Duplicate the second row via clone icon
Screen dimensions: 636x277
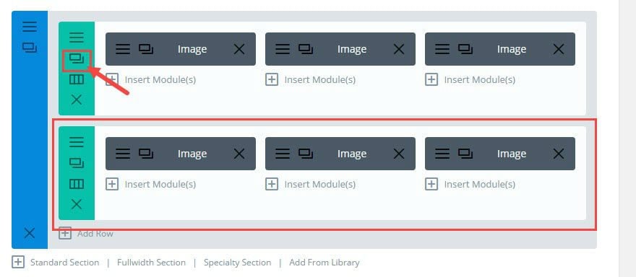coord(77,163)
